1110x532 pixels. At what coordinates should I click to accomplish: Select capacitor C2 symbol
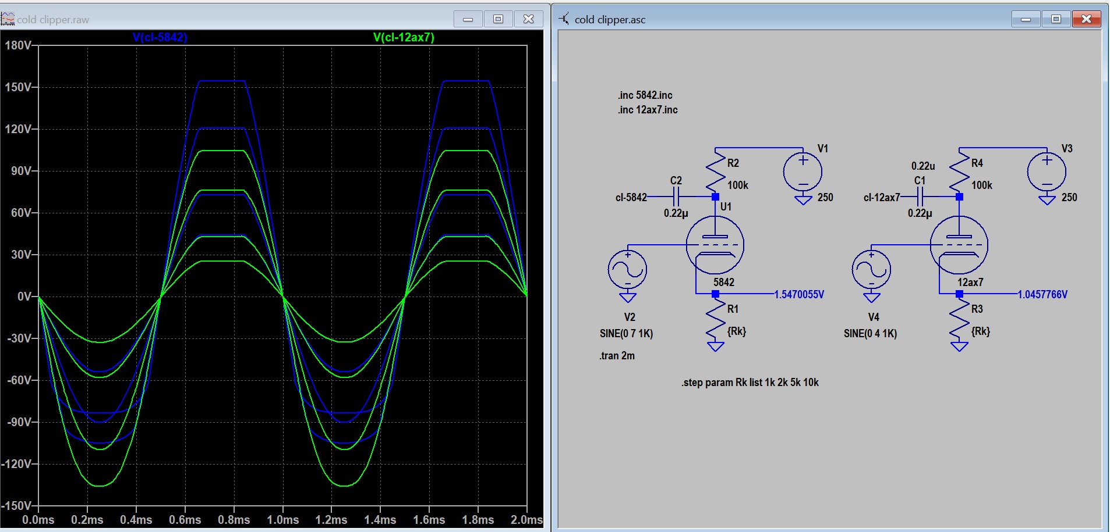point(676,197)
